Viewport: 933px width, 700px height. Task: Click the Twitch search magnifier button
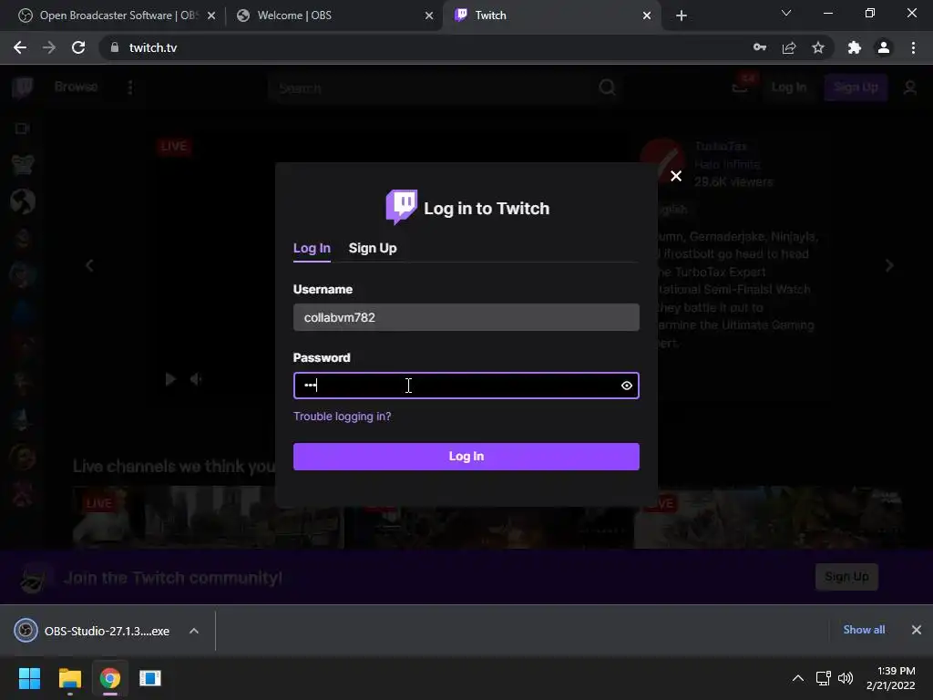[x=607, y=88]
